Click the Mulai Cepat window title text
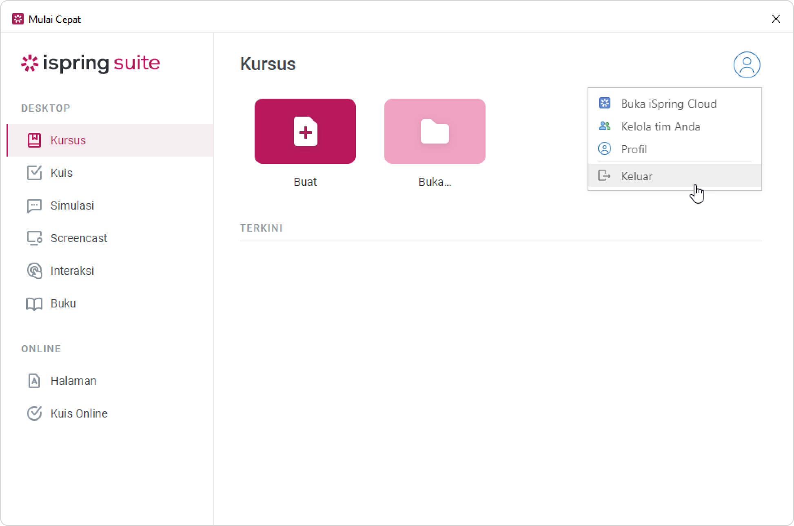 pos(55,19)
